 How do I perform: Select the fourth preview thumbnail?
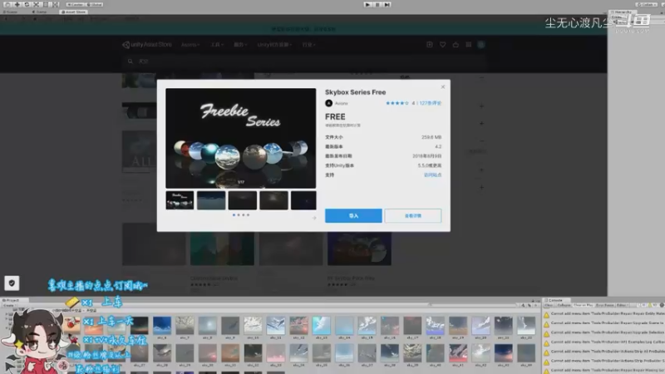(274, 200)
